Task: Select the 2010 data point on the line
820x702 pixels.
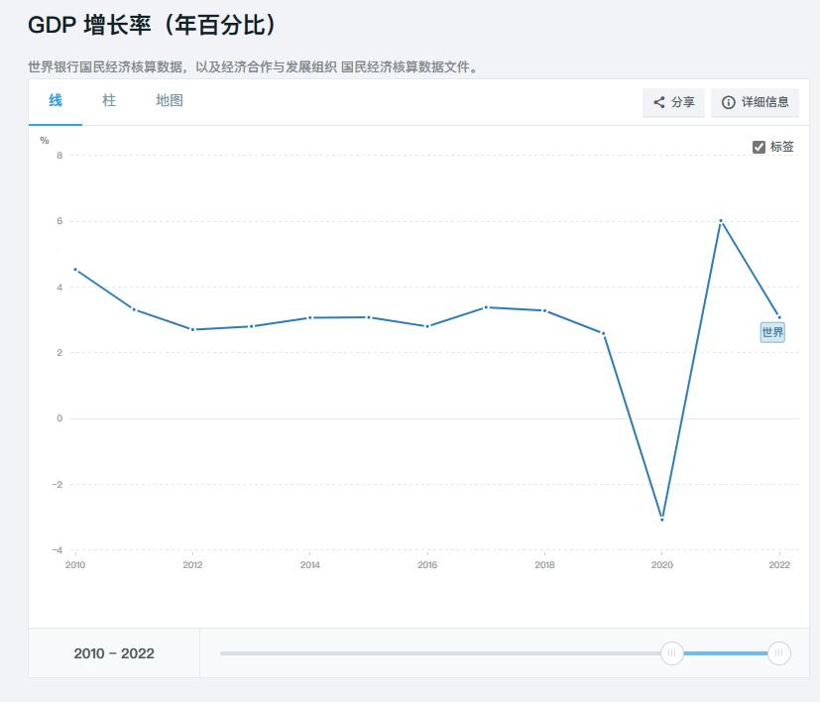Action: coord(74,268)
